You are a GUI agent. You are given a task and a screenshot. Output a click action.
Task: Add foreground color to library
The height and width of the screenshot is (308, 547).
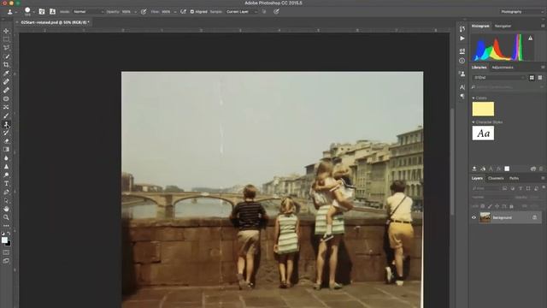pos(507,169)
